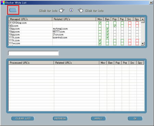This screenshot has width=154, height=126.
Task: Check Mov in the mytongji.com row
Action: coord(100,29)
